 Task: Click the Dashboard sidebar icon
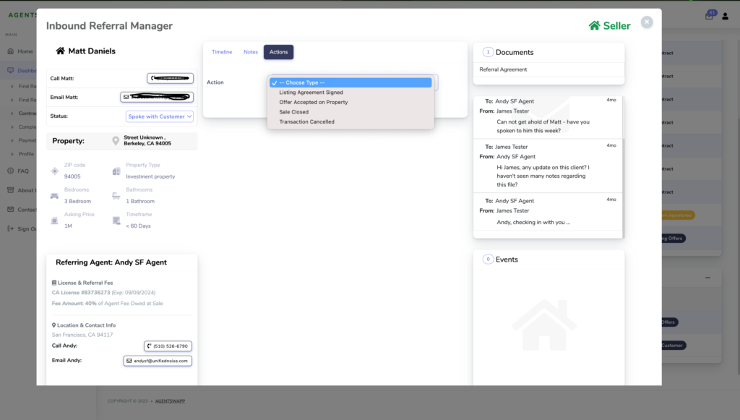click(x=10, y=70)
